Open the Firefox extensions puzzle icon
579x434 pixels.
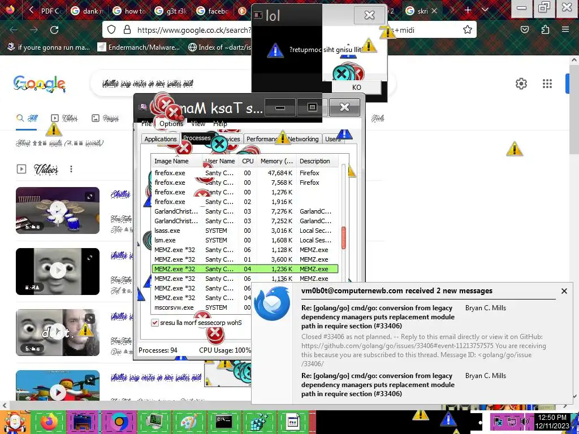(x=545, y=30)
